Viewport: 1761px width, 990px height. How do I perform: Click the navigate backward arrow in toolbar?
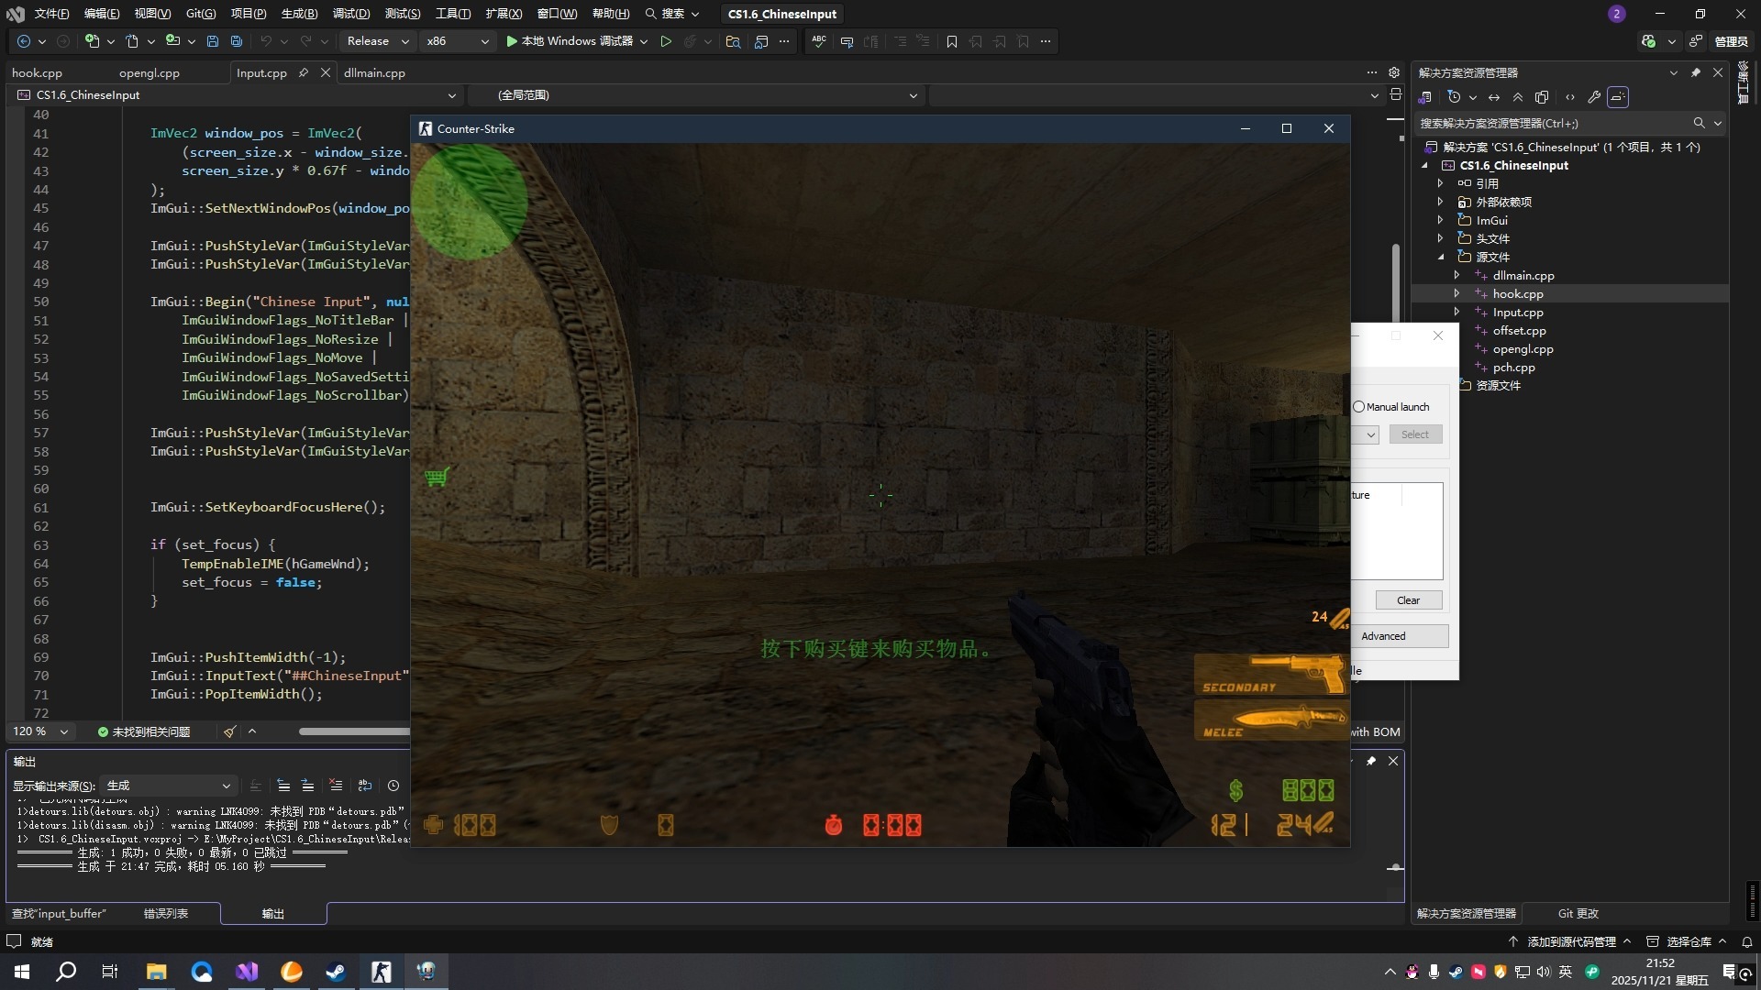coord(24,41)
